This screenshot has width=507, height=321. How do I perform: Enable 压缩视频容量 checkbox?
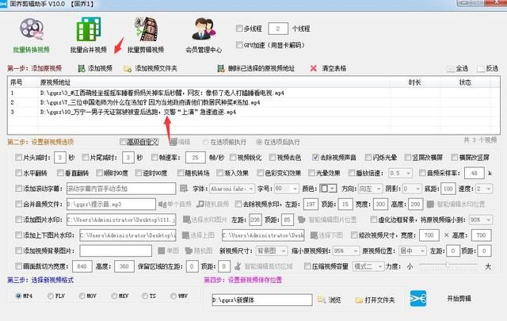click(x=307, y=266)
